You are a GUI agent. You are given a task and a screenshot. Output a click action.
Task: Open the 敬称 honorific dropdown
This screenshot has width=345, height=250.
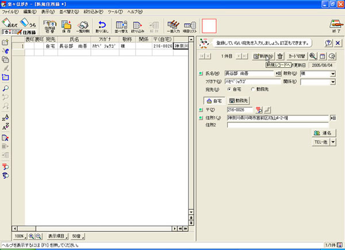[x=333, y=74]
